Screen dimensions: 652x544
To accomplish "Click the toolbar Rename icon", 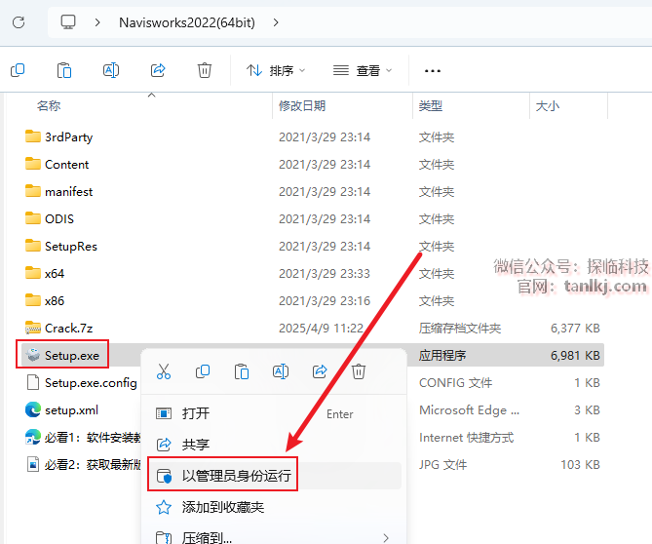I will [111, 70].
